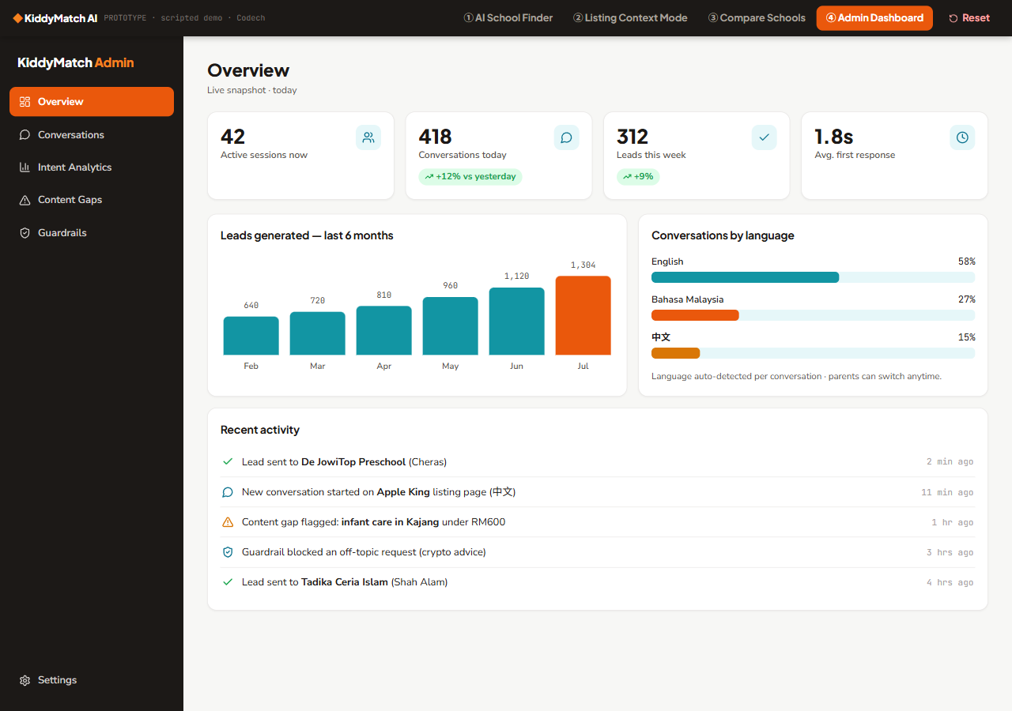Image resolution: width=1012 pixels, height=711 pixels.
Task: Click the Content Gaps warning triangle icon
Action: (x=25, y=200)
